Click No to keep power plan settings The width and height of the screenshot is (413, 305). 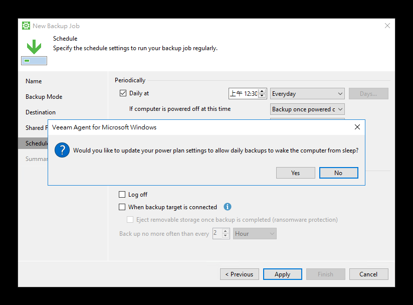[338, 173]
